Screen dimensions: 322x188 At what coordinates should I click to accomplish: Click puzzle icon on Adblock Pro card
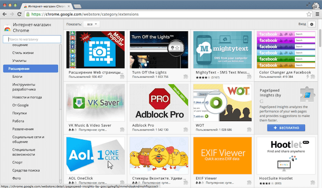185,130
